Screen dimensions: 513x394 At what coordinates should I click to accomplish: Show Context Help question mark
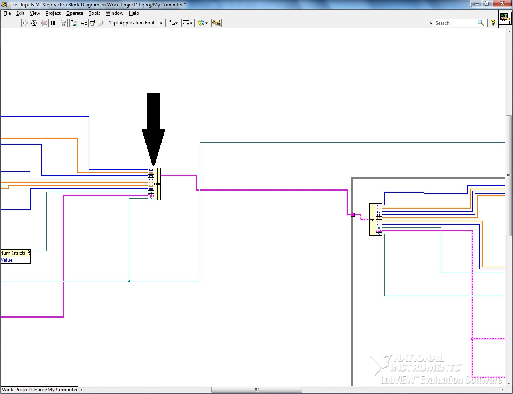tap(493, 23)
